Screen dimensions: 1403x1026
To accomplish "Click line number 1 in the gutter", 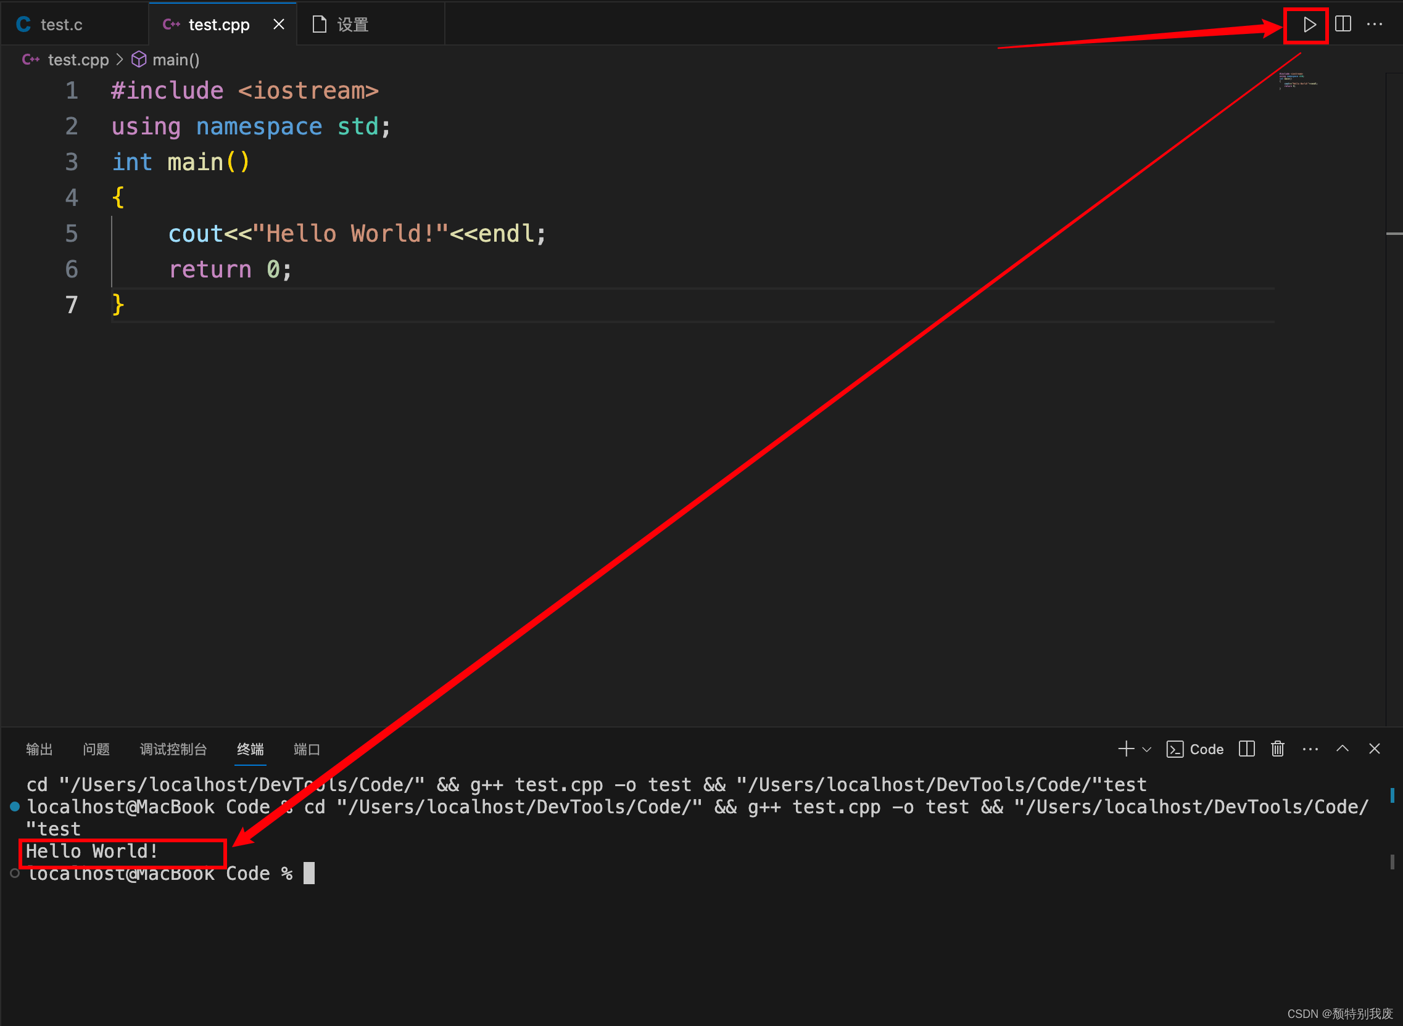I will pos(72,91).
